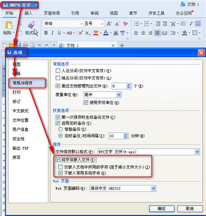Select 安全性 in options sidebar
This screenshot has width=206, height=216.
tap(19, 139)
